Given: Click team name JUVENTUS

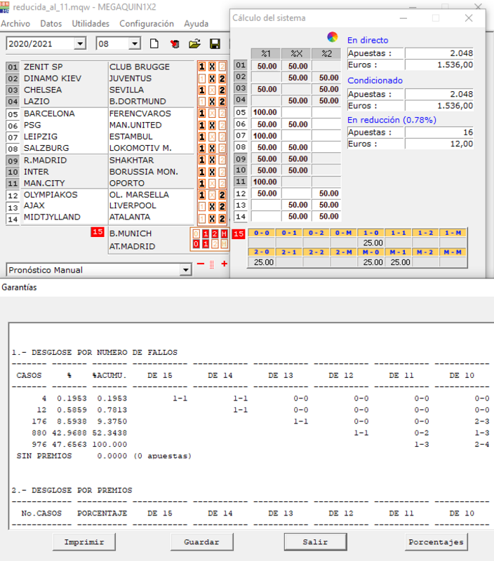Looking at the screenshot, I should tap(131, 79).
